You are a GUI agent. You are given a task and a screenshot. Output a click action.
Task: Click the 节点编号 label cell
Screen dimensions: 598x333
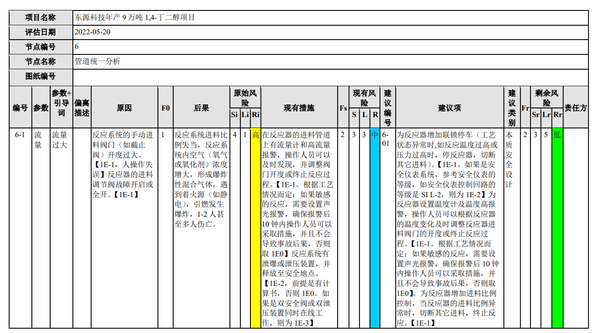[x=41, y=47]
